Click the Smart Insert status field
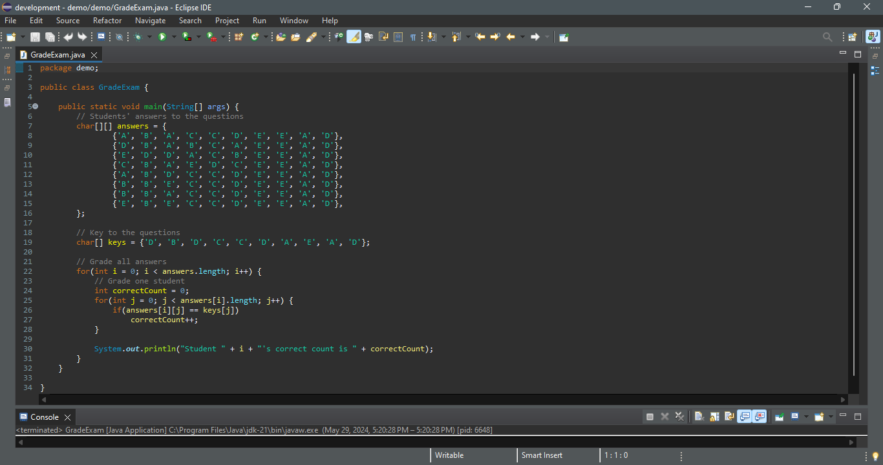This screenshot has width=883, height=465. coord(542,455)
